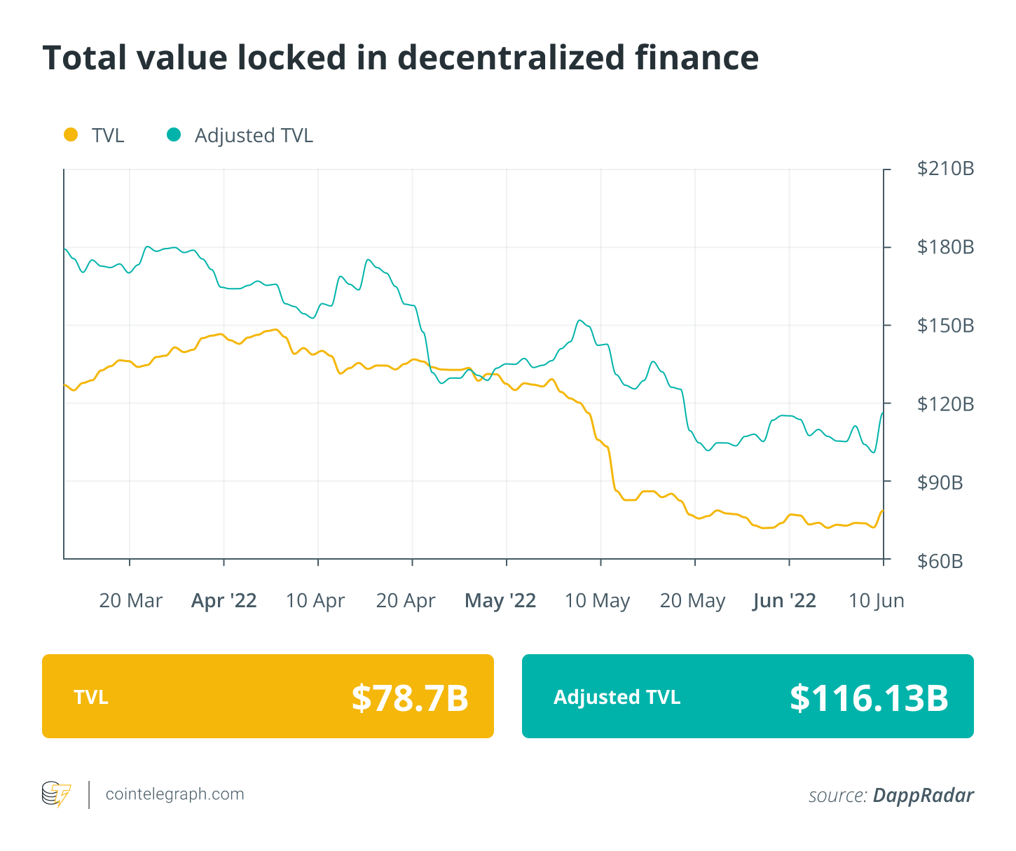Toggle the Adjusted TVL legend teal dot
Image resolution: width=1016 pixels, height=851 pixels.
point(174,134)
